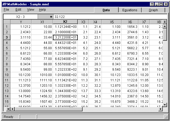Open the View menu
The height and width of the screenshot is (122, 171).
point(30,10)
